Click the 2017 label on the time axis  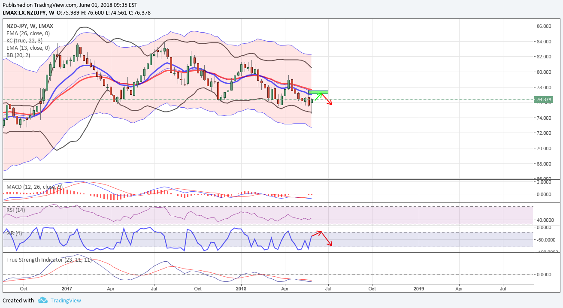pyautogui.click(x=67, y=289)
